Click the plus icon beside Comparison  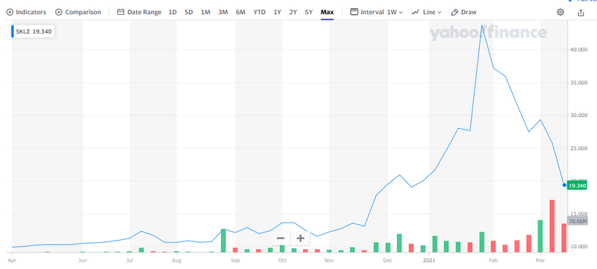[x=59, y=12]
